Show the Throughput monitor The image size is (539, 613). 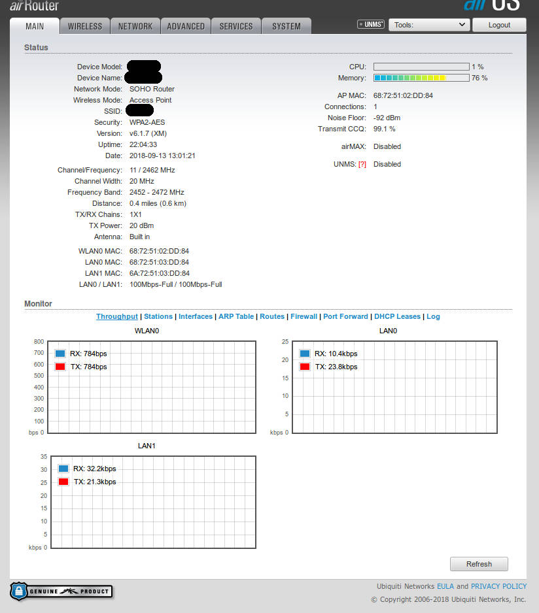pos(117,316)
